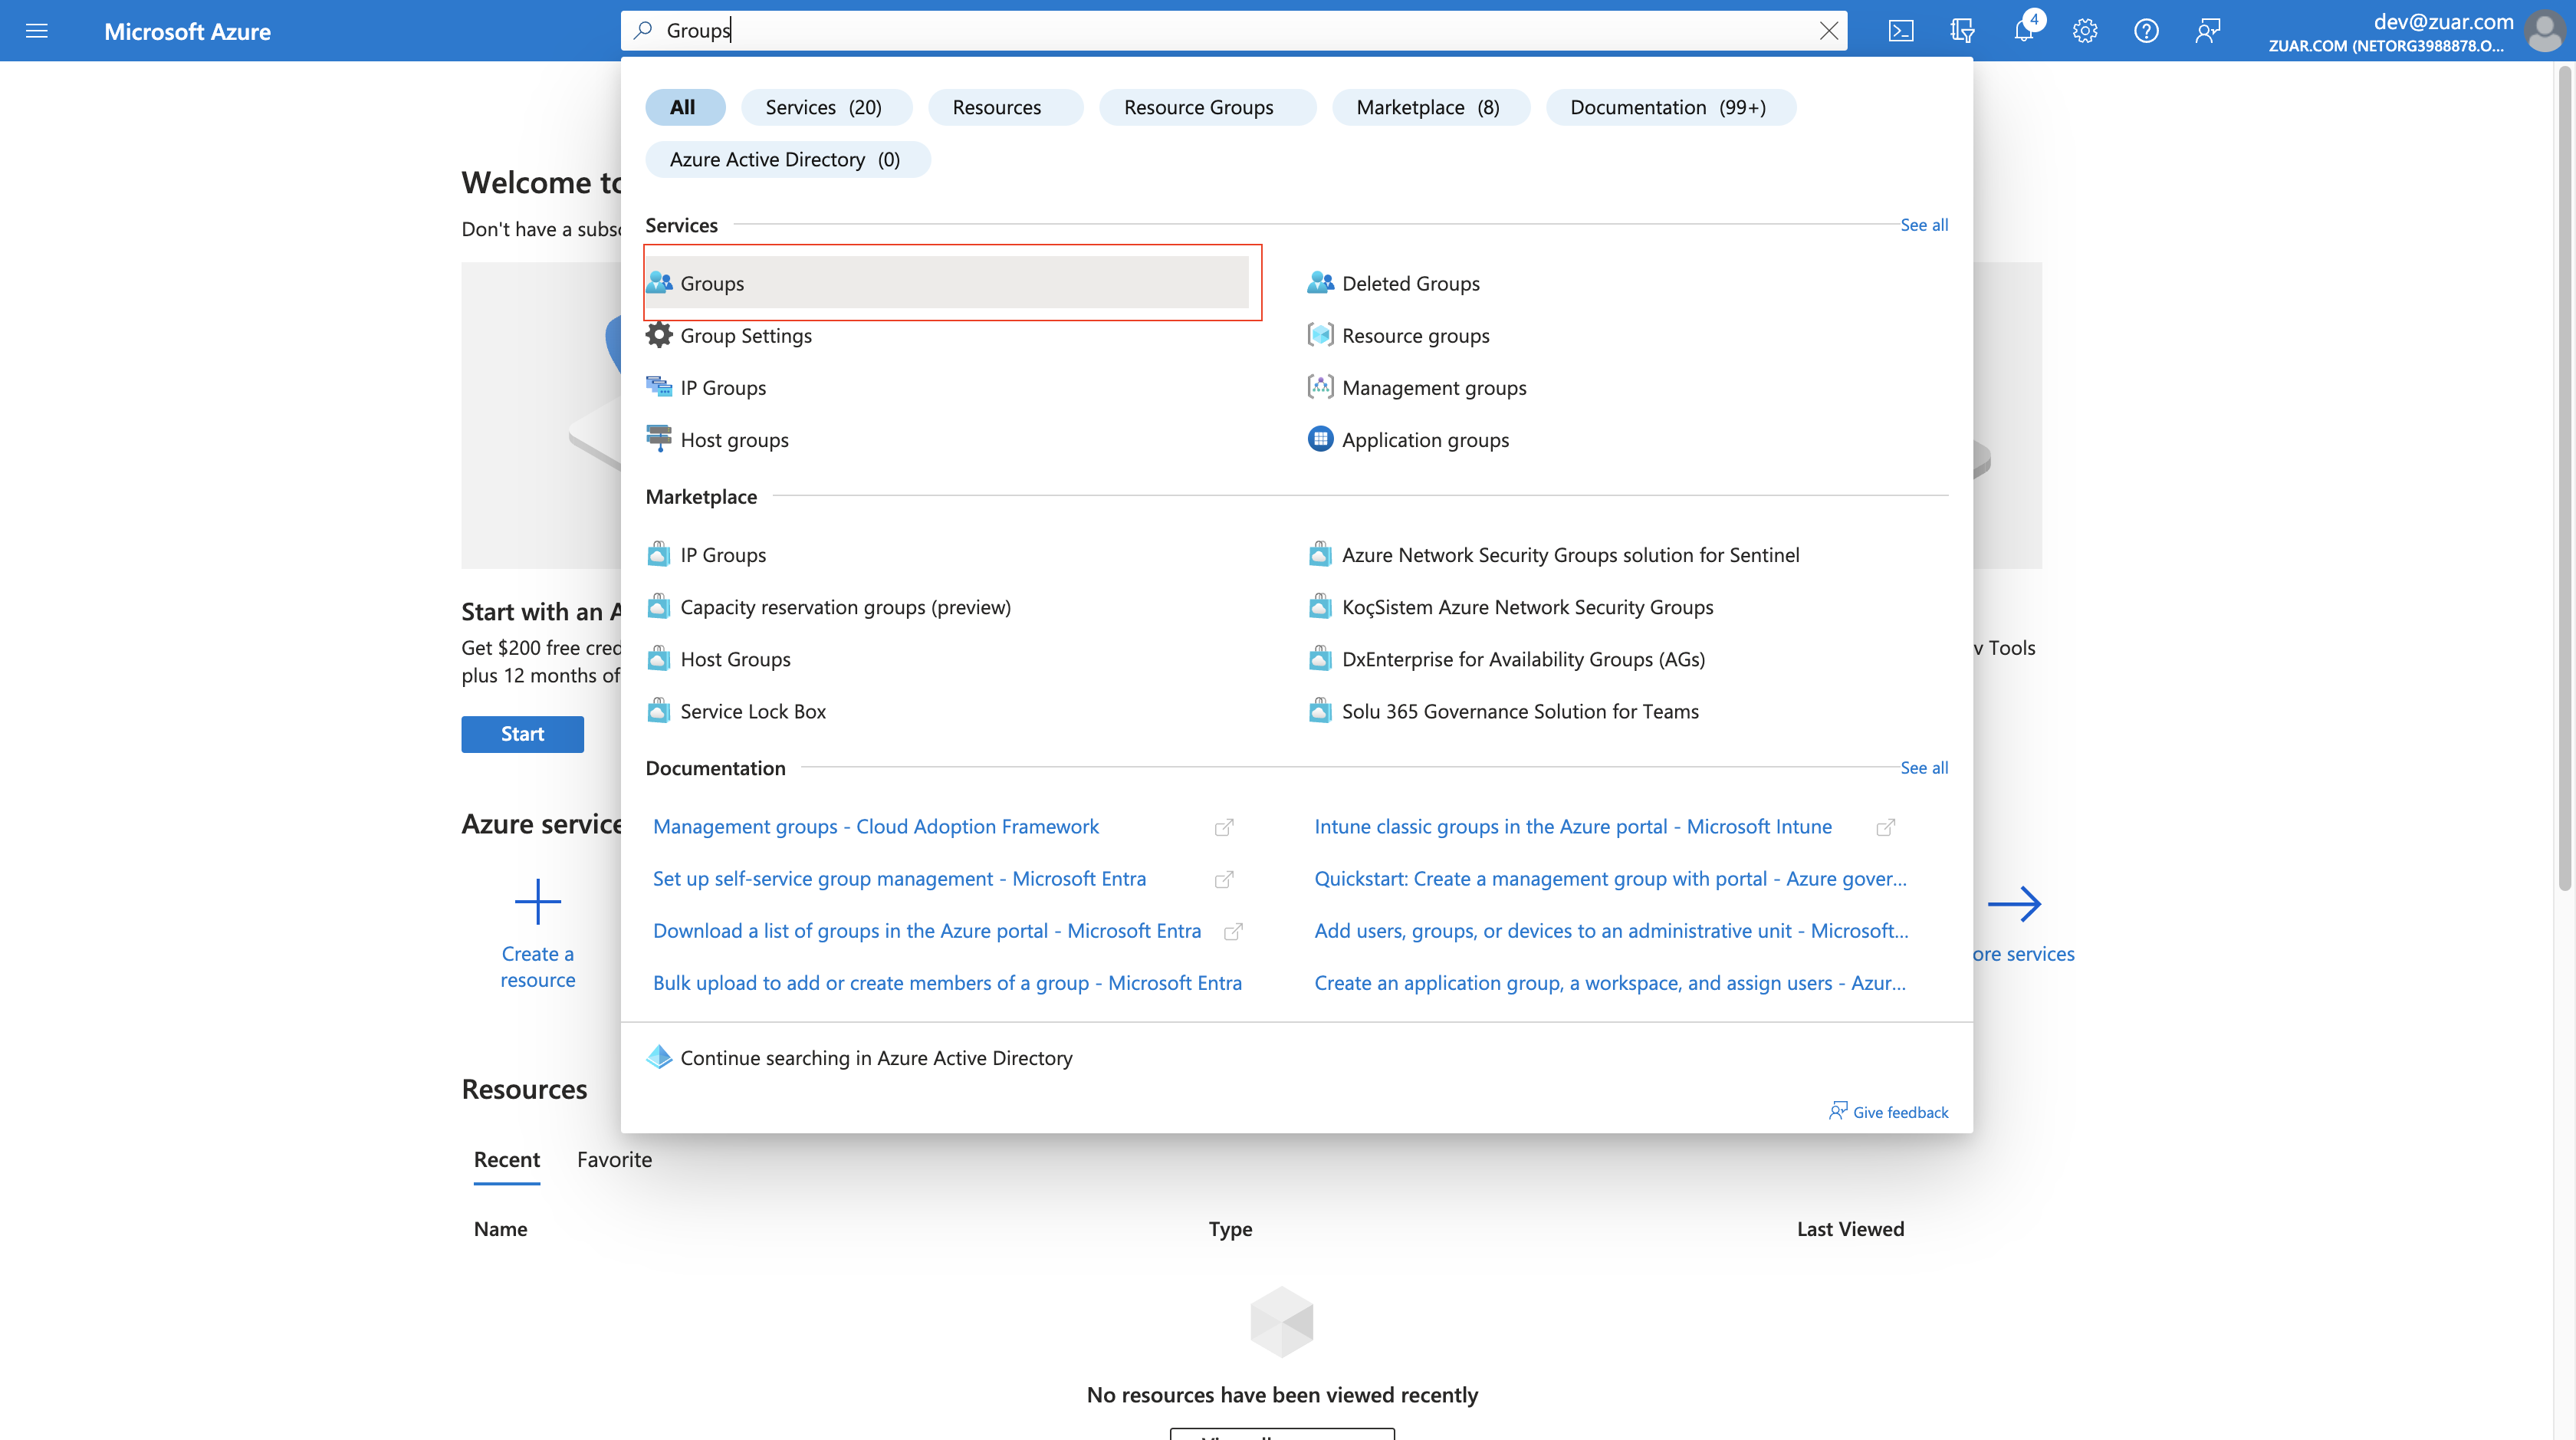Sort resources by Last Viewed column

coord(1850,1228)
